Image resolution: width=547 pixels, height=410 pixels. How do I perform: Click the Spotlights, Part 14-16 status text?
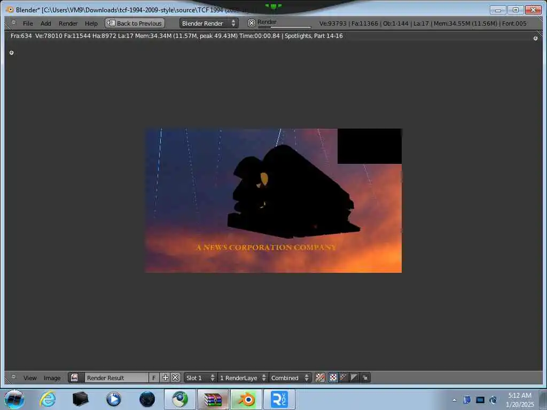314,36
